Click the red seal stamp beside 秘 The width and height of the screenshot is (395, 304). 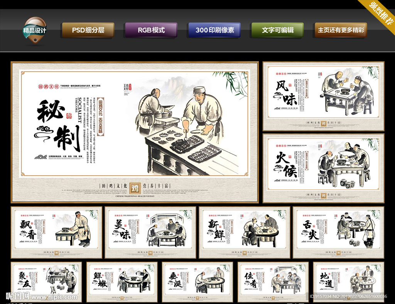click(x=69, y=116)
